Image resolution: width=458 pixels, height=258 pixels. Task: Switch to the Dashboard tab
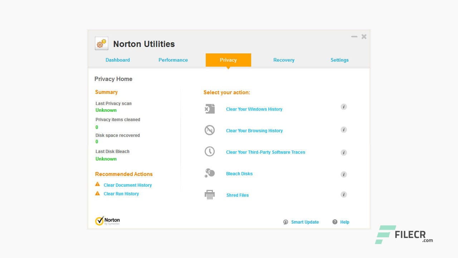[118, 60]
